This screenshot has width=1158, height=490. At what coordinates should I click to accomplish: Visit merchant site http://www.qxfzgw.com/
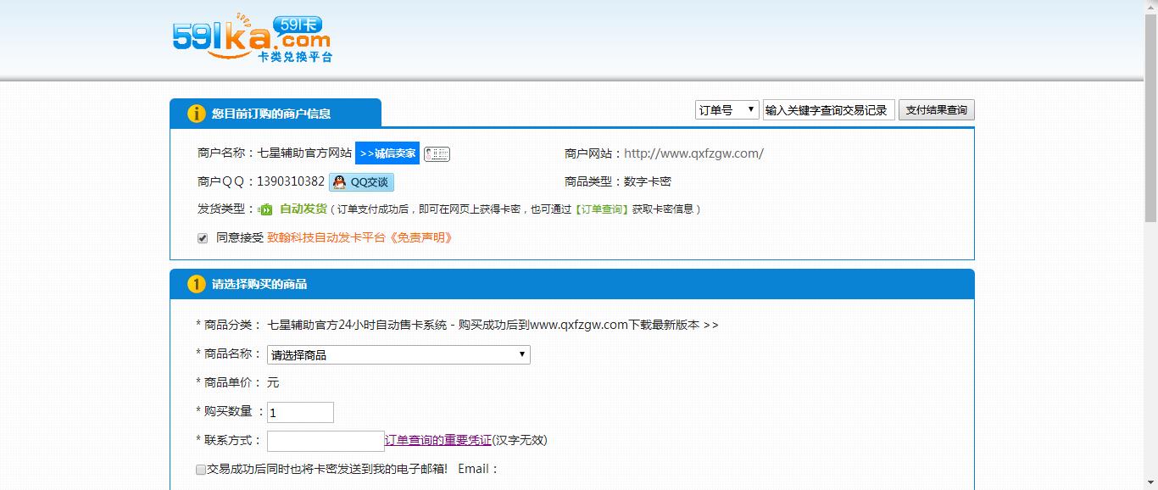coord(693,153)
